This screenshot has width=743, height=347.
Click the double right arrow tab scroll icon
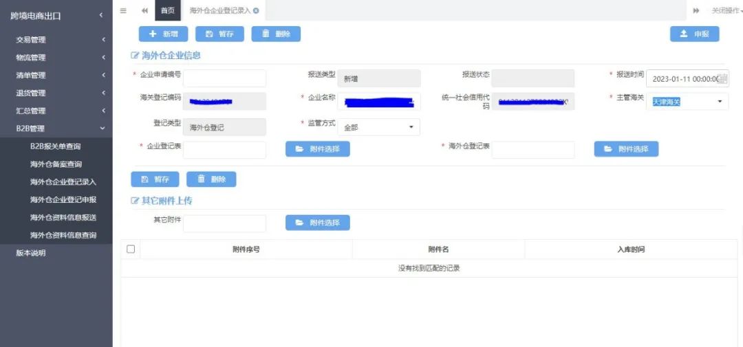tap(696, 10)
